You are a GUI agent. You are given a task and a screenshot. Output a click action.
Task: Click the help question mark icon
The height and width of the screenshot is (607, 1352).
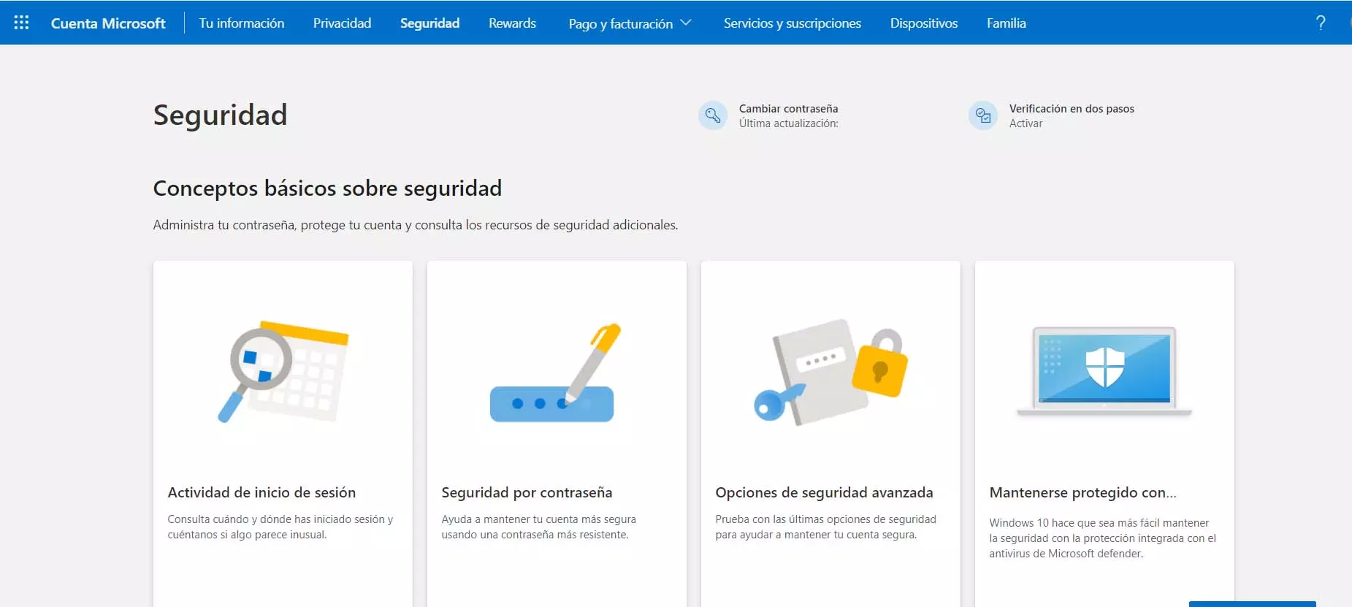click(1320, 23)
